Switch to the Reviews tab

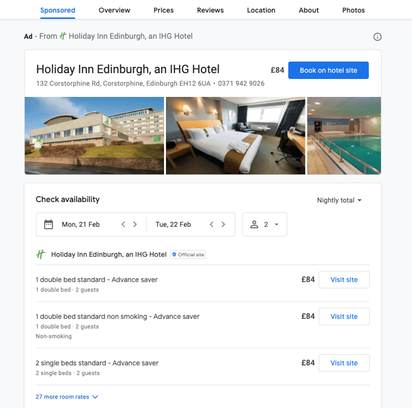point(210,10)
